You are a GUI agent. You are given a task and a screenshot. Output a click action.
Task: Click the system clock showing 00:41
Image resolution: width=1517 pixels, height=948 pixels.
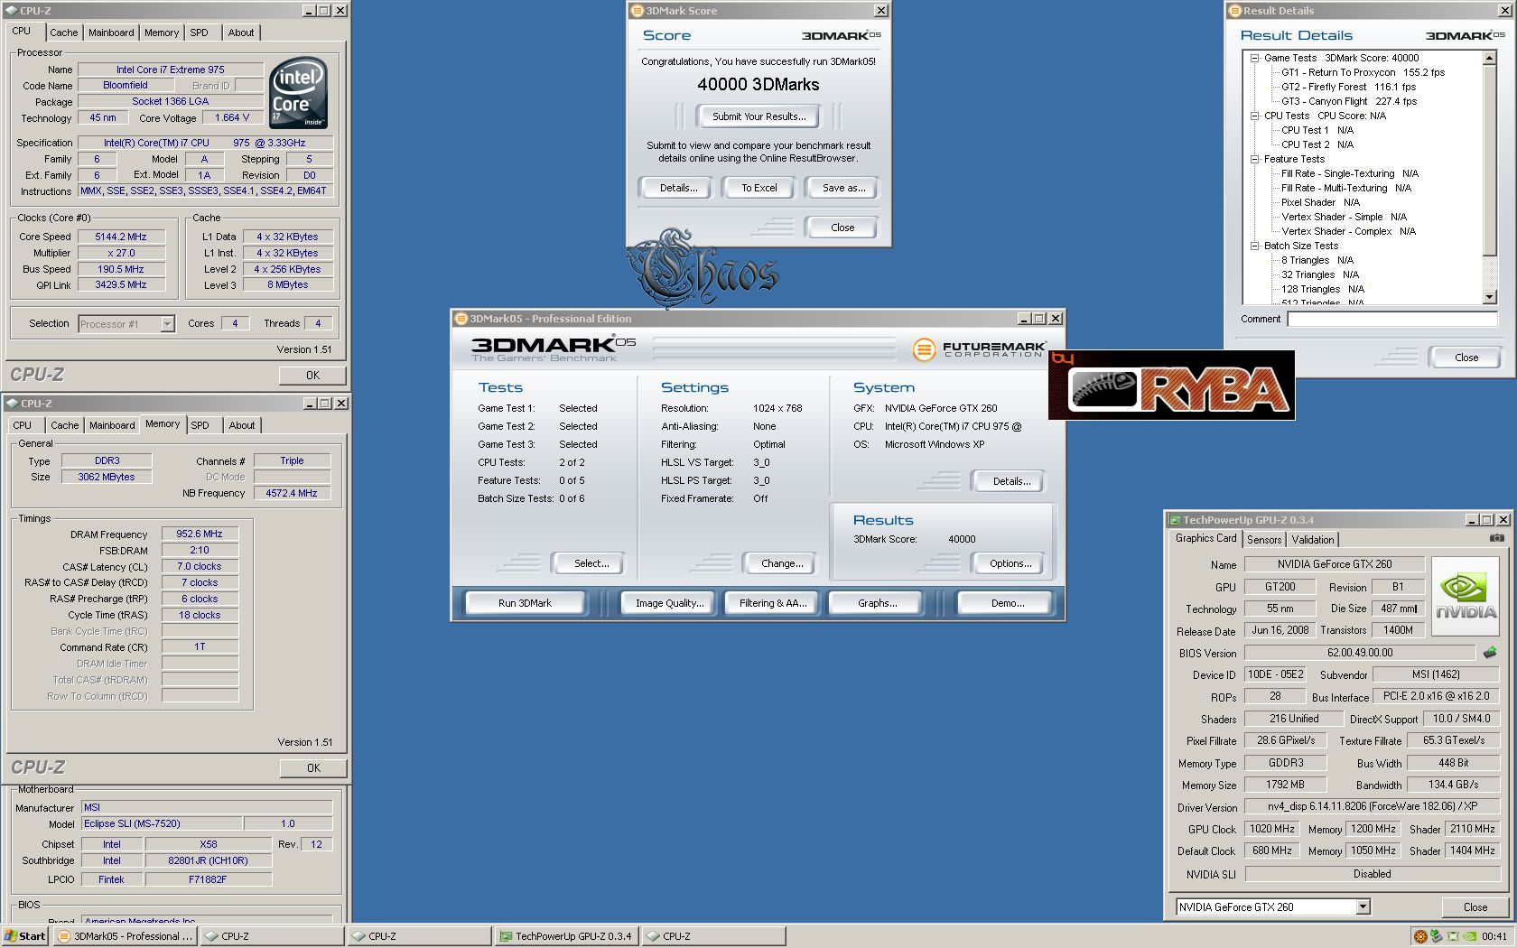click(x=1494, y=936)
